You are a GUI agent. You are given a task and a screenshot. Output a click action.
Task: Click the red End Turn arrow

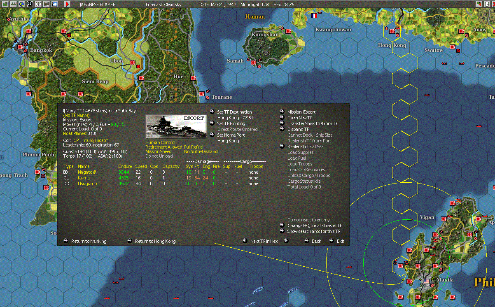[x=67, y=4]
